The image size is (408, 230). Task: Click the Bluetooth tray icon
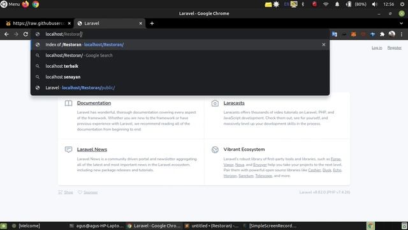point(303,4)
